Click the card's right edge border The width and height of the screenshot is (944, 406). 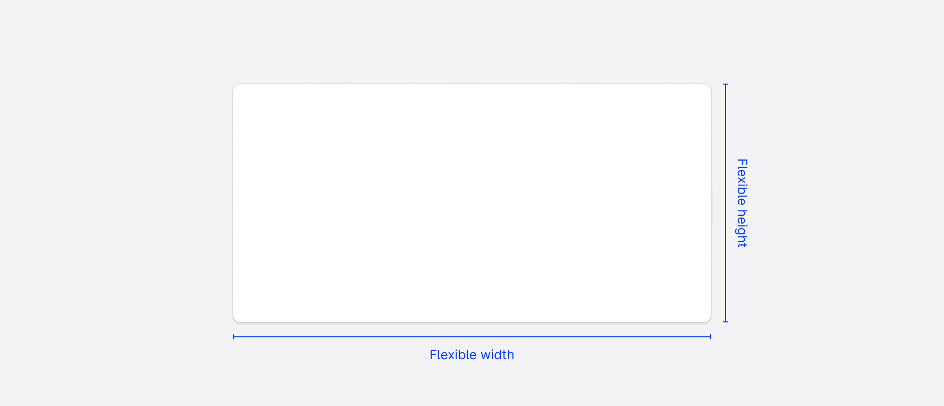click(711, 203)
